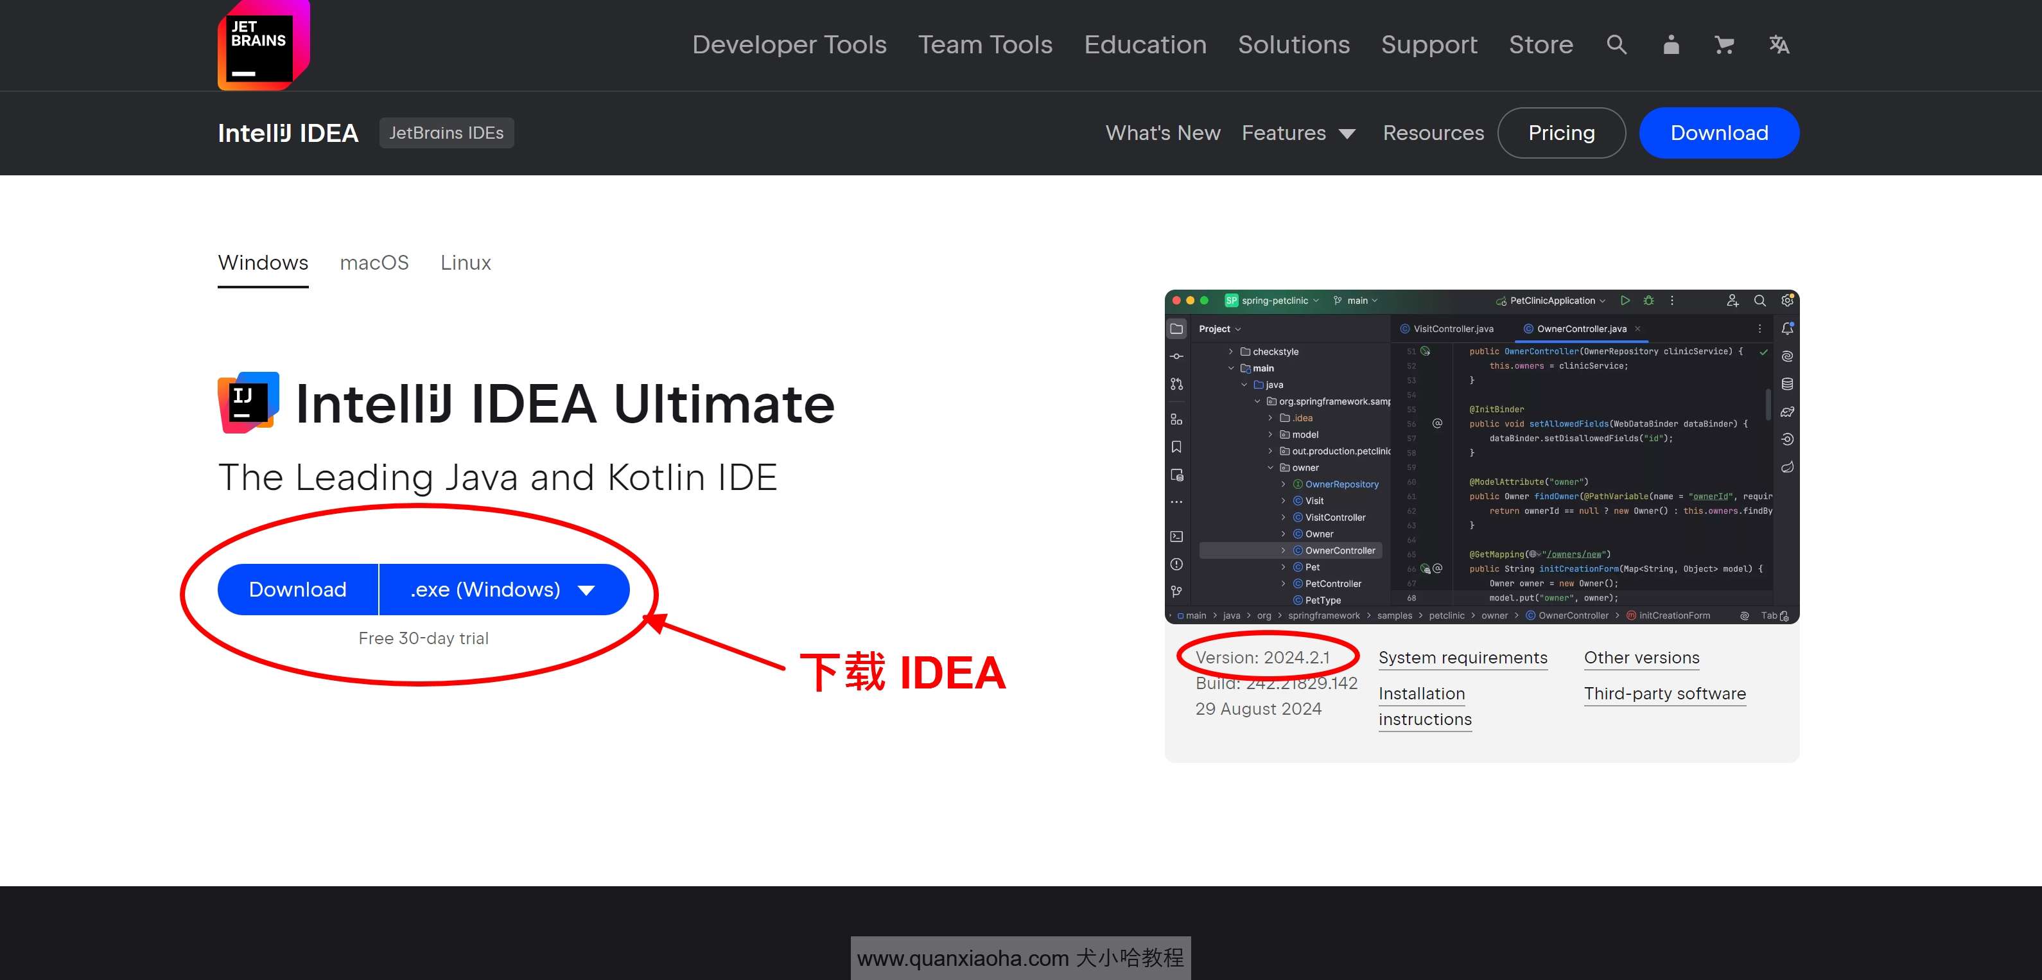Click the bookmarks icon in IDE sidebar
The height and width of the screenshot is (980, 2042).
(x=1176, y=447)
